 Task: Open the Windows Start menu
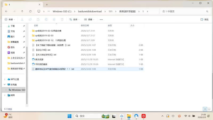(69, 116)
